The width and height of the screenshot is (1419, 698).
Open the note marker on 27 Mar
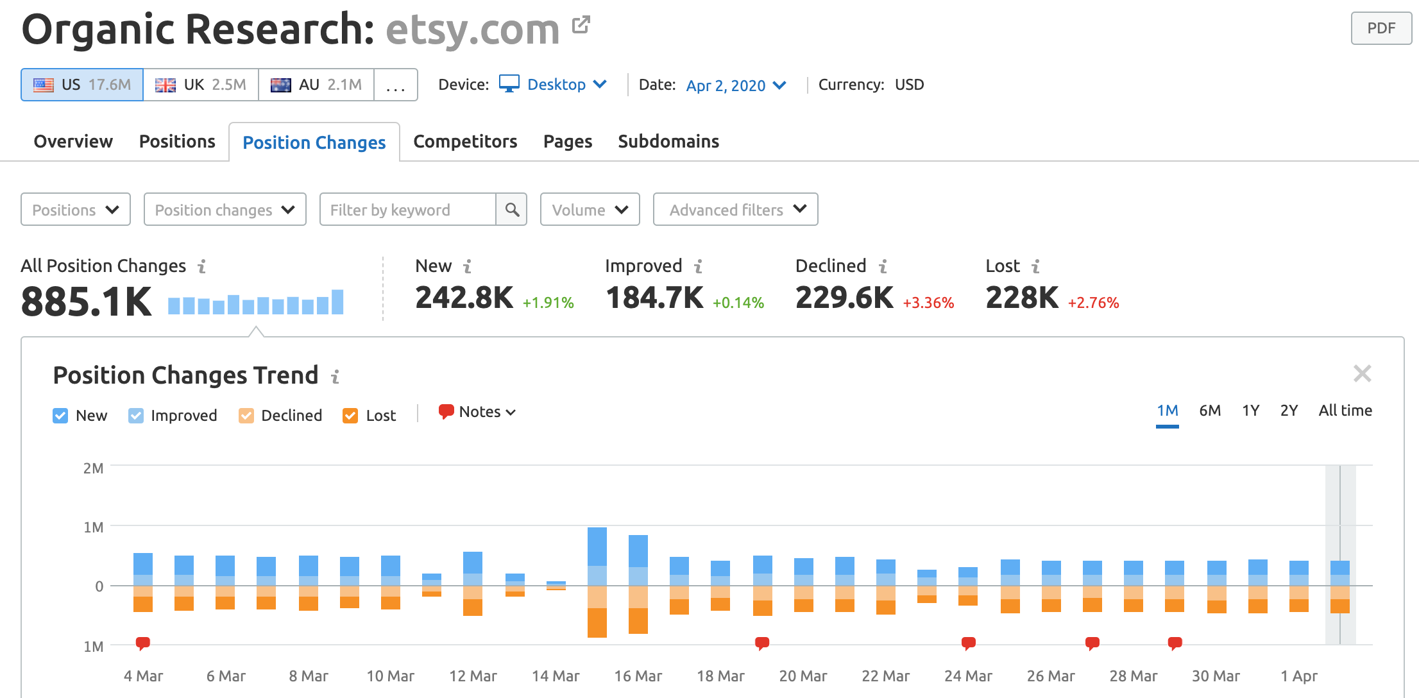tap(1092, 643)
